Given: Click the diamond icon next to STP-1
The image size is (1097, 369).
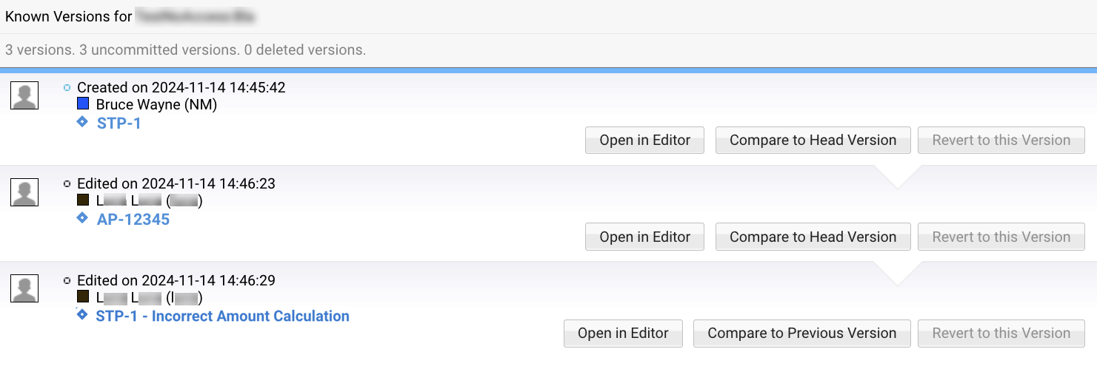Looking at the screenshot, I should pos(82,122).
